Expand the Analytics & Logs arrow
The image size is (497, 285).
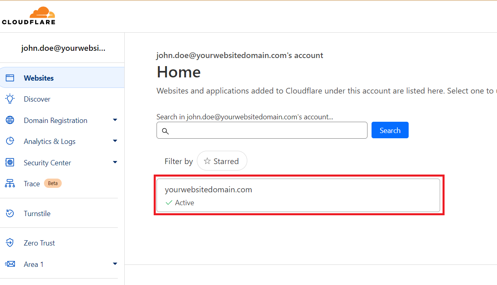pyautogui.click(x=115, y=141)
